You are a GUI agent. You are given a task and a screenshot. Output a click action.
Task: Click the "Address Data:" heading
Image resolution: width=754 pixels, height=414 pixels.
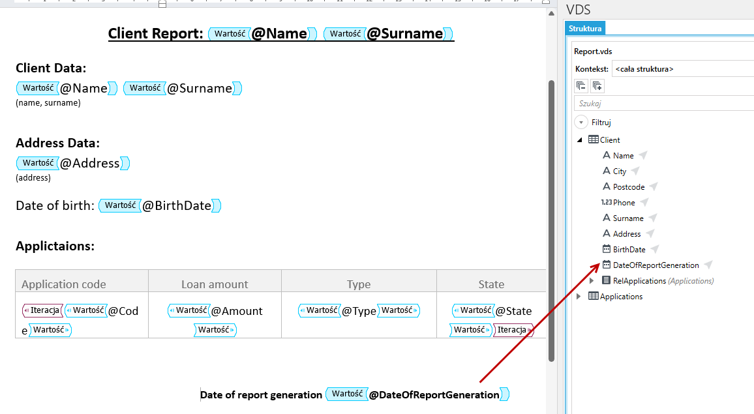click(x=57, y=143)
